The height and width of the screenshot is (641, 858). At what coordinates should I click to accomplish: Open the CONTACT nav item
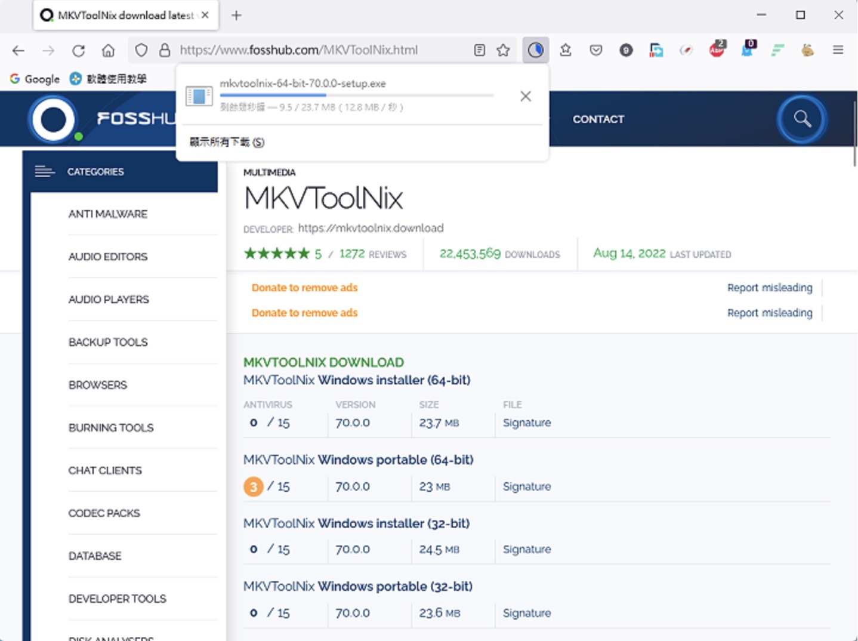598,119
